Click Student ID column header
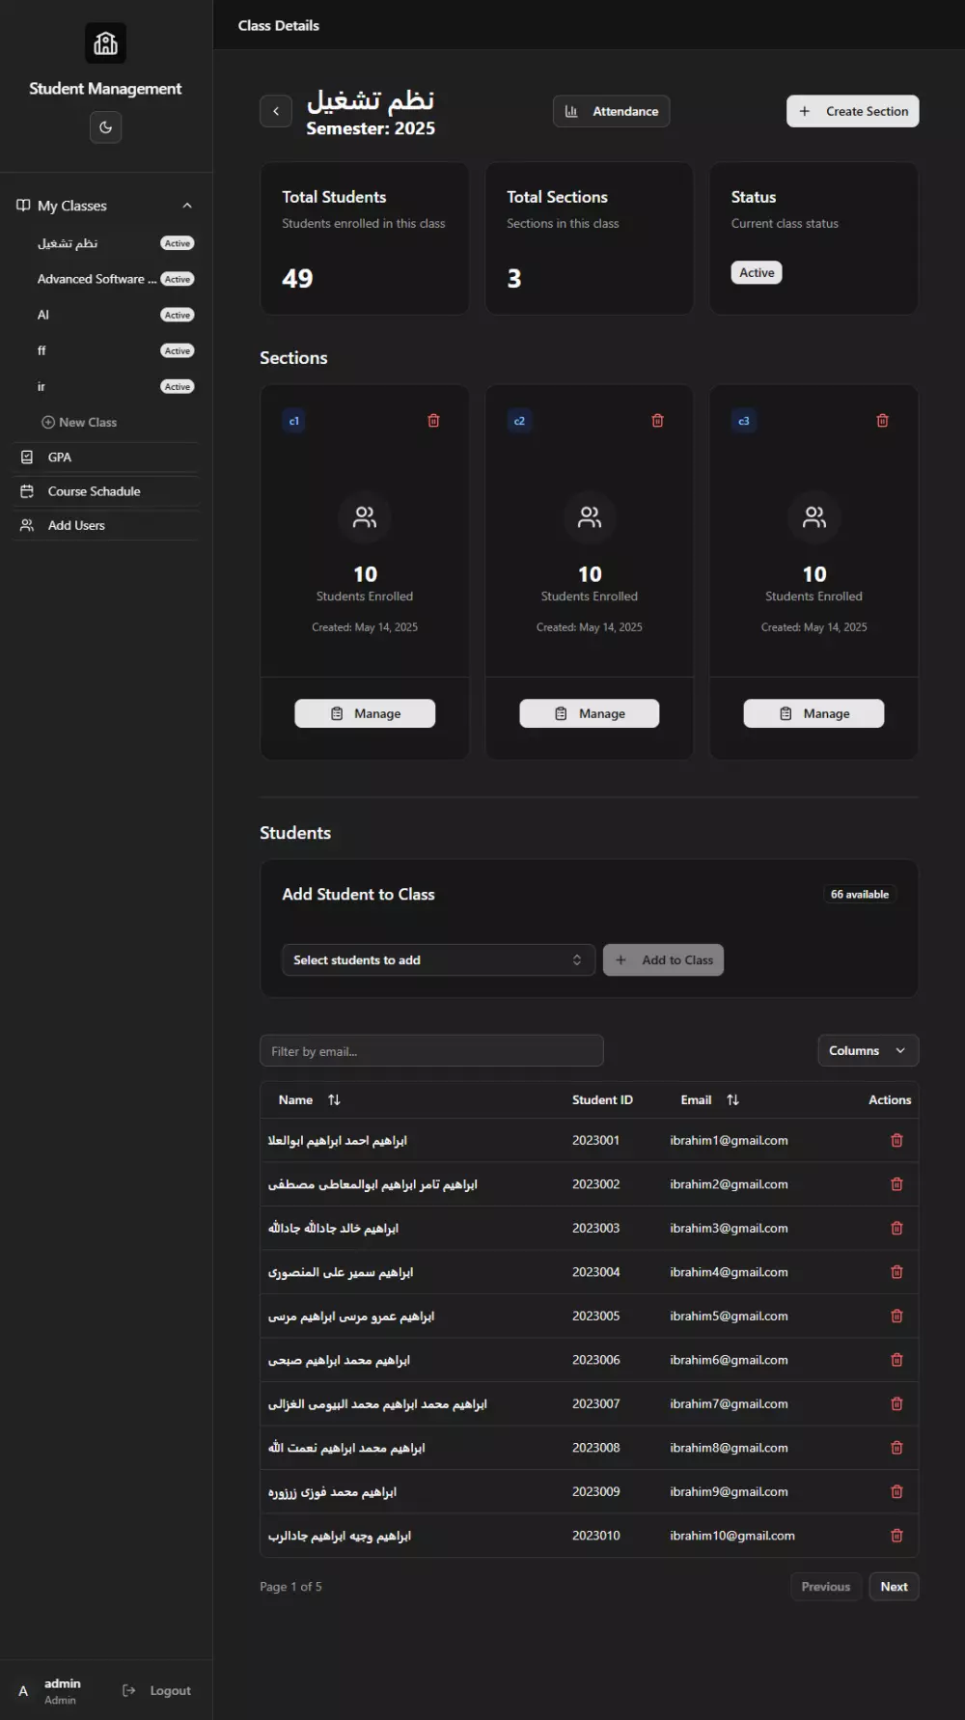Viewport: 965px width, 1720px height. [602, 1099]
